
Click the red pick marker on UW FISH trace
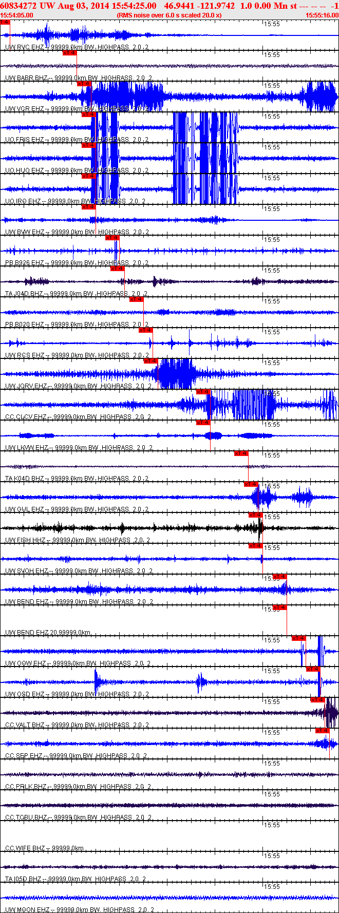click(255, 515)
